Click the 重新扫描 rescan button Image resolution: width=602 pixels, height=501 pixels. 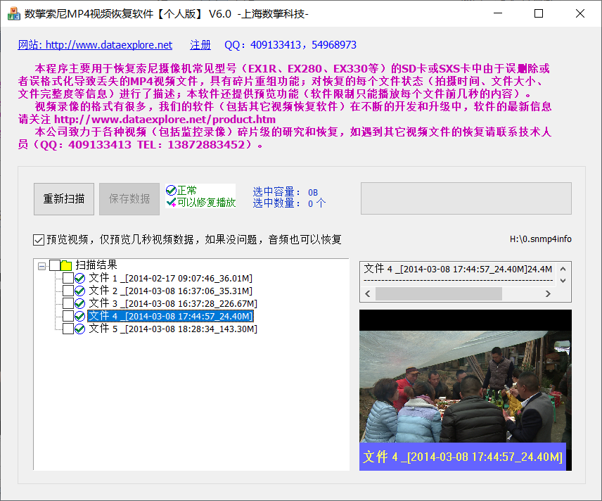coord(64,199)
